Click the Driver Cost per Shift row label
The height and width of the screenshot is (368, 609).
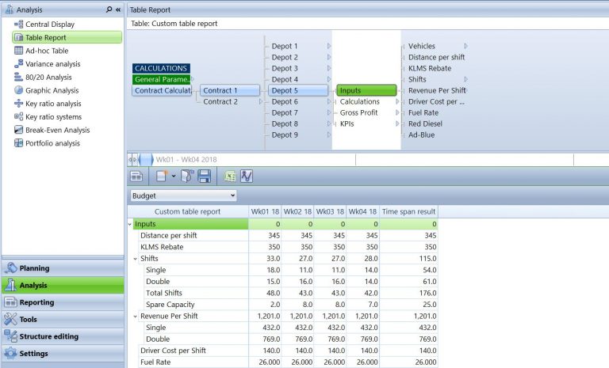click(173, 351)
